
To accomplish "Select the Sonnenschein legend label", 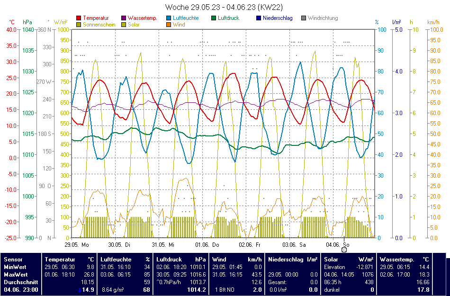I will coord(99,25).
